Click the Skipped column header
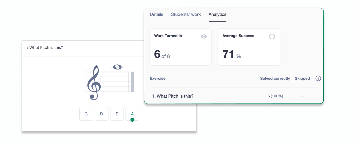Viewport: 355px width, 142px height. (x=302, y=79)
